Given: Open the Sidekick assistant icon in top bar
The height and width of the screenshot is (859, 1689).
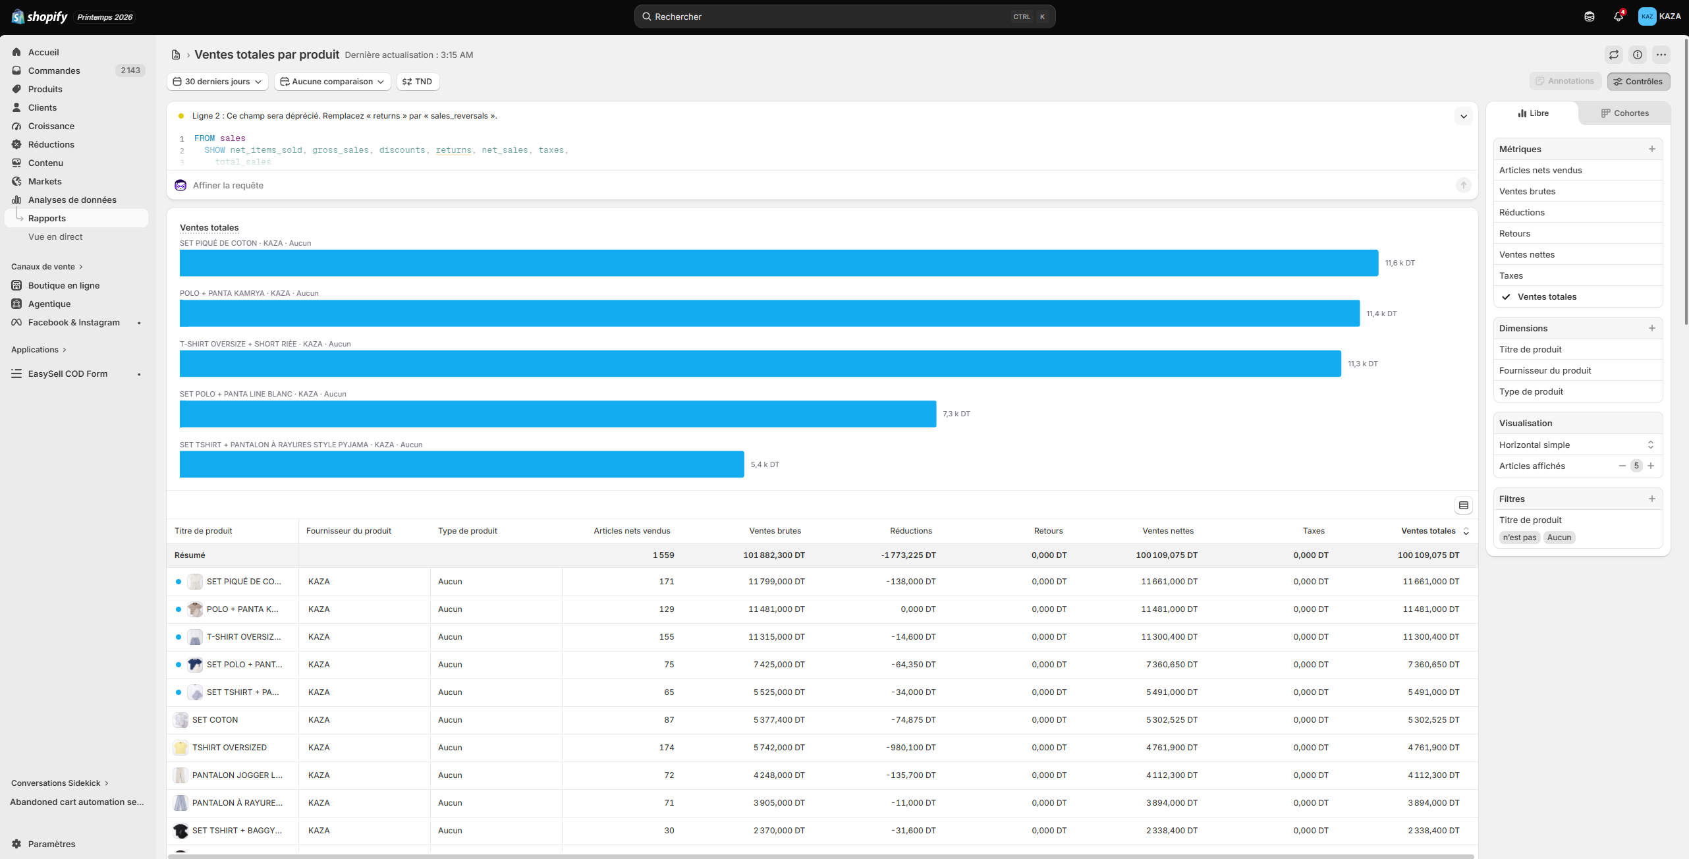Looking at the screenshot, I should click(1590, 16).
